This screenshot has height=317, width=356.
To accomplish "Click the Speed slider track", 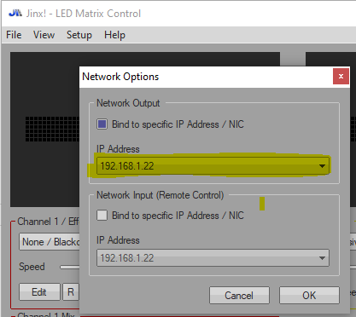I will [70, 267].
